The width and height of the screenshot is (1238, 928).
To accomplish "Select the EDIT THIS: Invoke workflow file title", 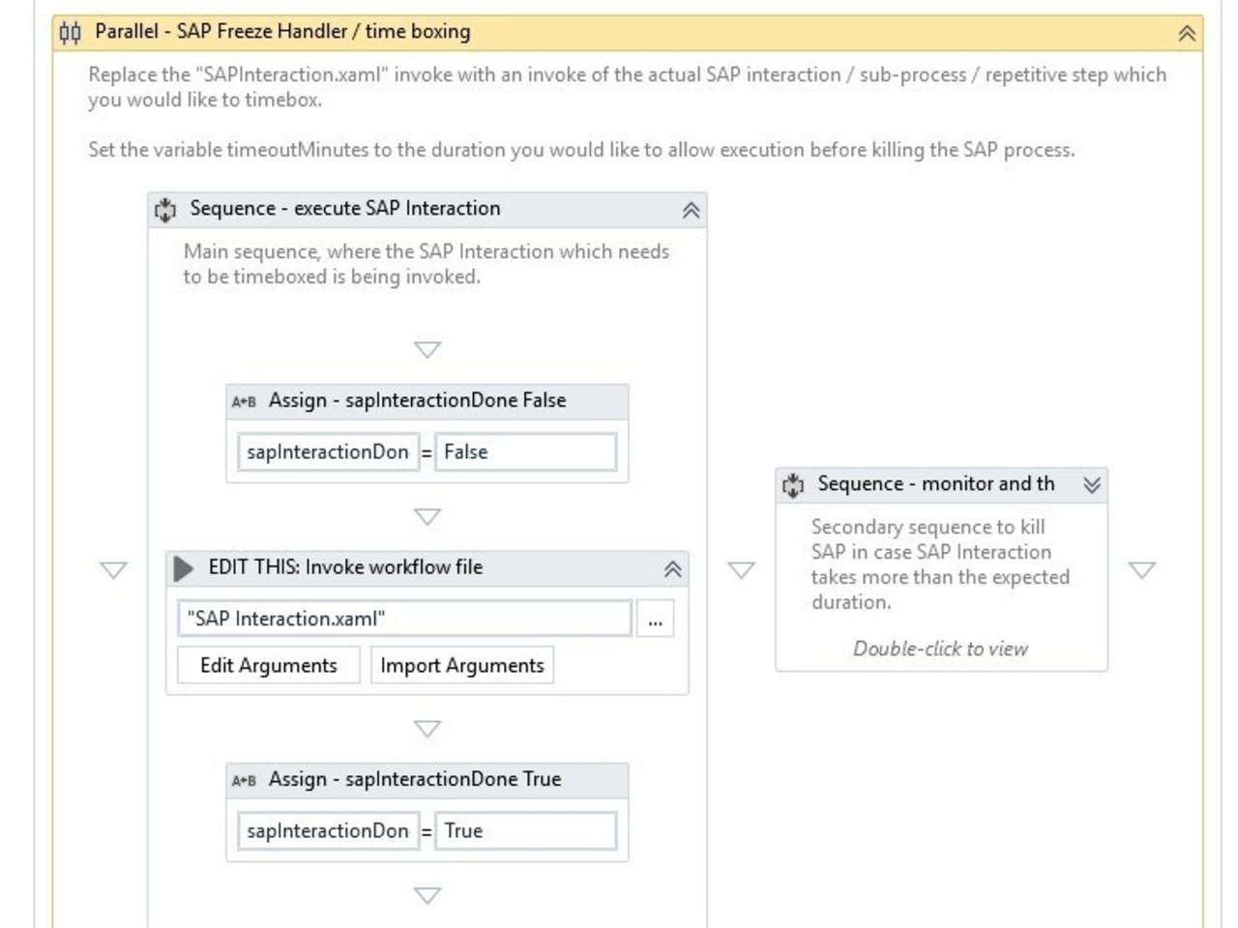I will coord(345,567).
